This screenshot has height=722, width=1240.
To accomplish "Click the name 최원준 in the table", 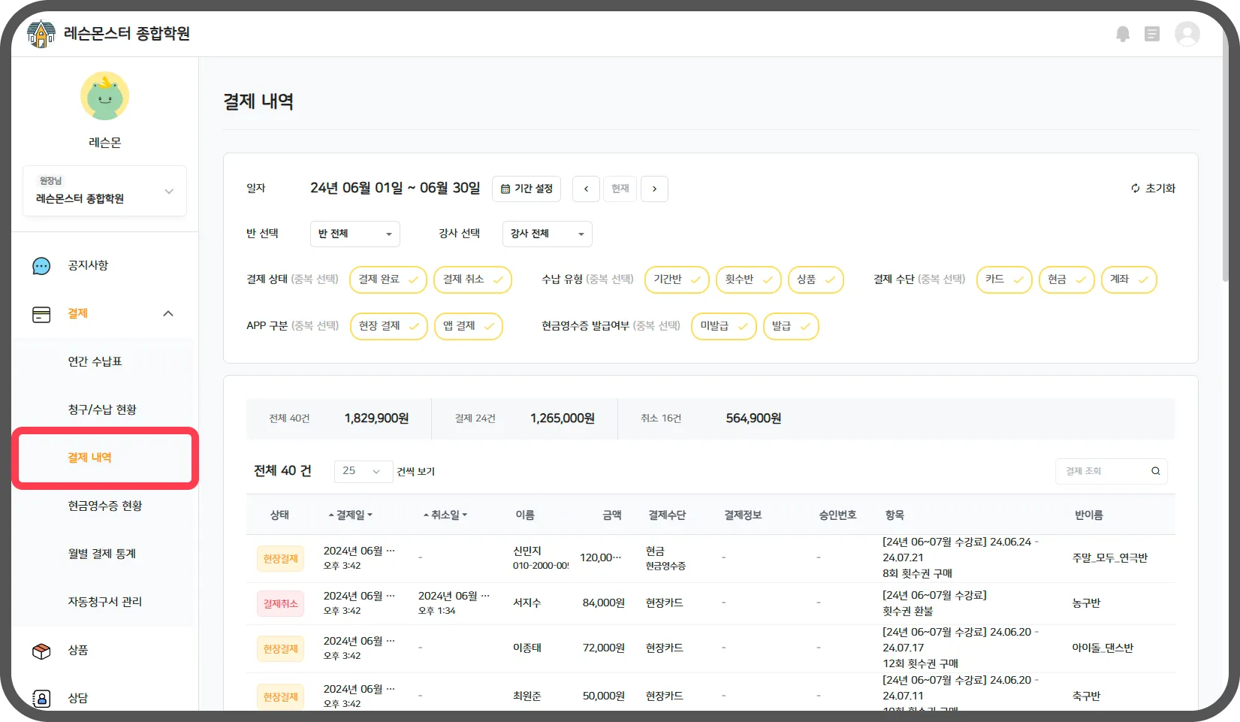I will point(527,696).
